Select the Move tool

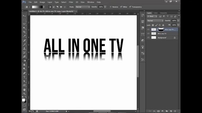24,16
